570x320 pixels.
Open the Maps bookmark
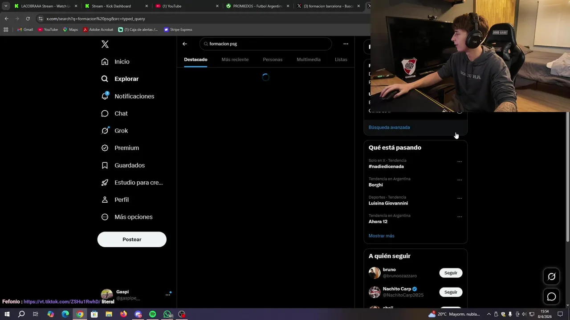(70, 30)
